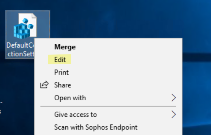Click the Share text label

pos(62,85)
